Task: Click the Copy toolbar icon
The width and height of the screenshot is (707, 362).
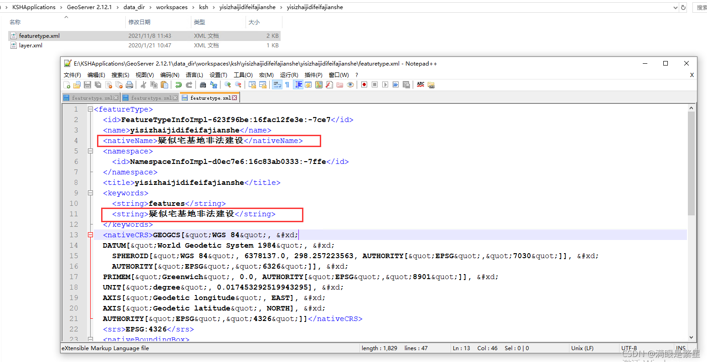Action: 154,85
